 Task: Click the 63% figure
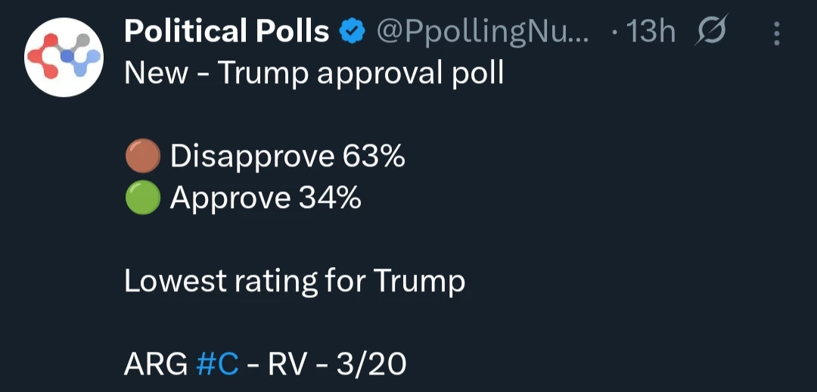coord(374,157)
